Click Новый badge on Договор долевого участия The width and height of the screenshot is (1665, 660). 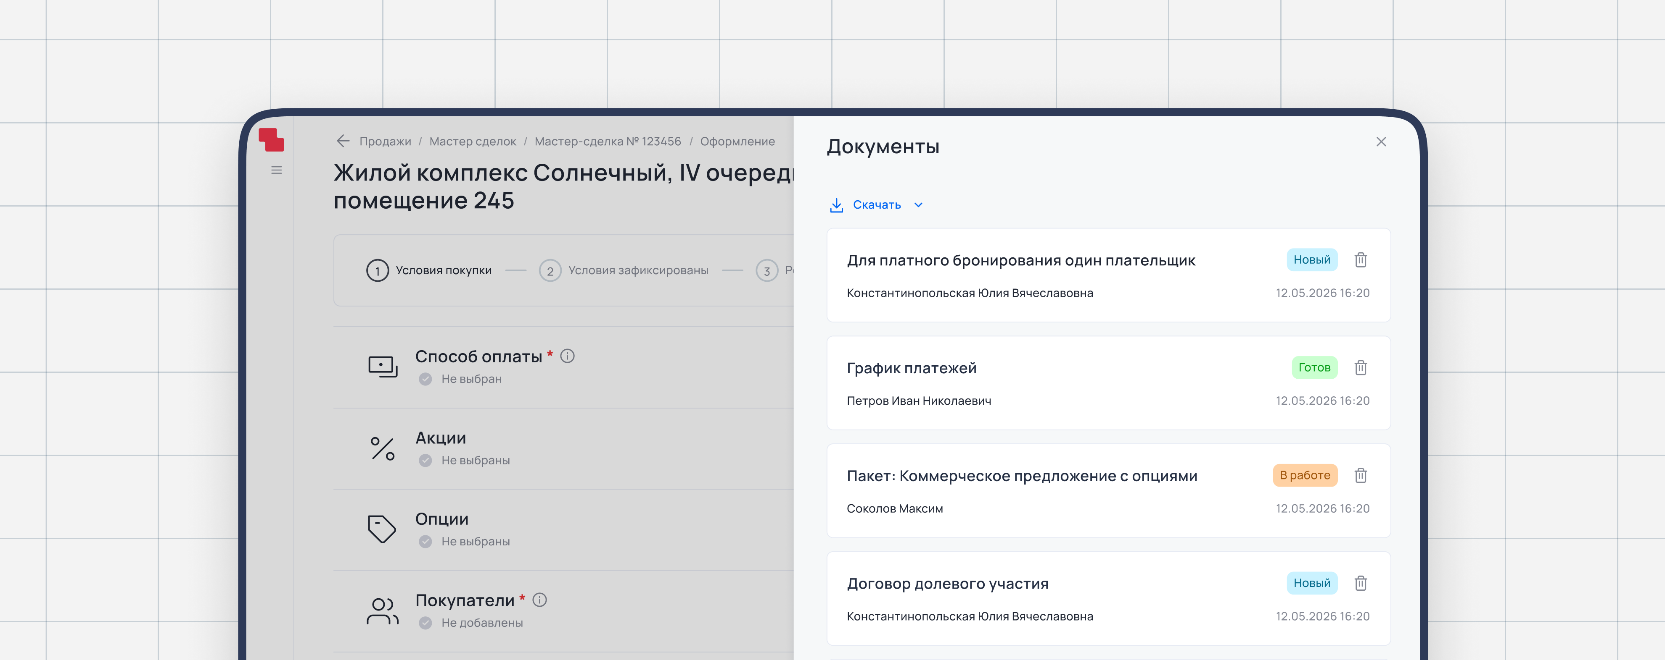click(x=1311, y=583)
